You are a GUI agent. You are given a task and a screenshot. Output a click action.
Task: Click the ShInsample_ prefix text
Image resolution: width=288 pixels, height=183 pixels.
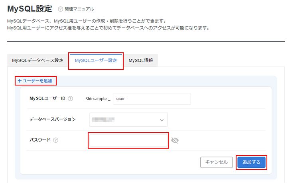(x=97, y=99)
